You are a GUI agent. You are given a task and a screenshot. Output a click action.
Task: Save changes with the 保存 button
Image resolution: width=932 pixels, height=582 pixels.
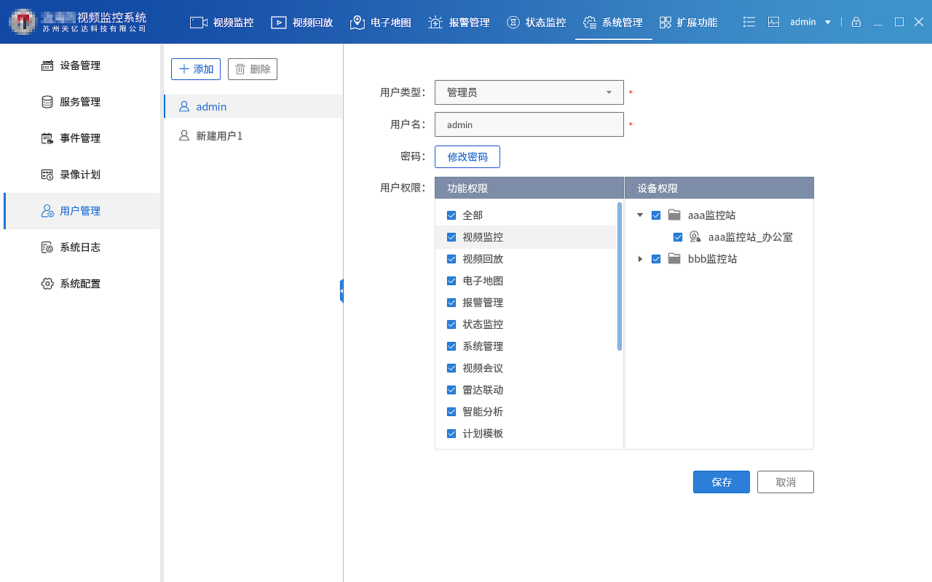coord(721,482)
